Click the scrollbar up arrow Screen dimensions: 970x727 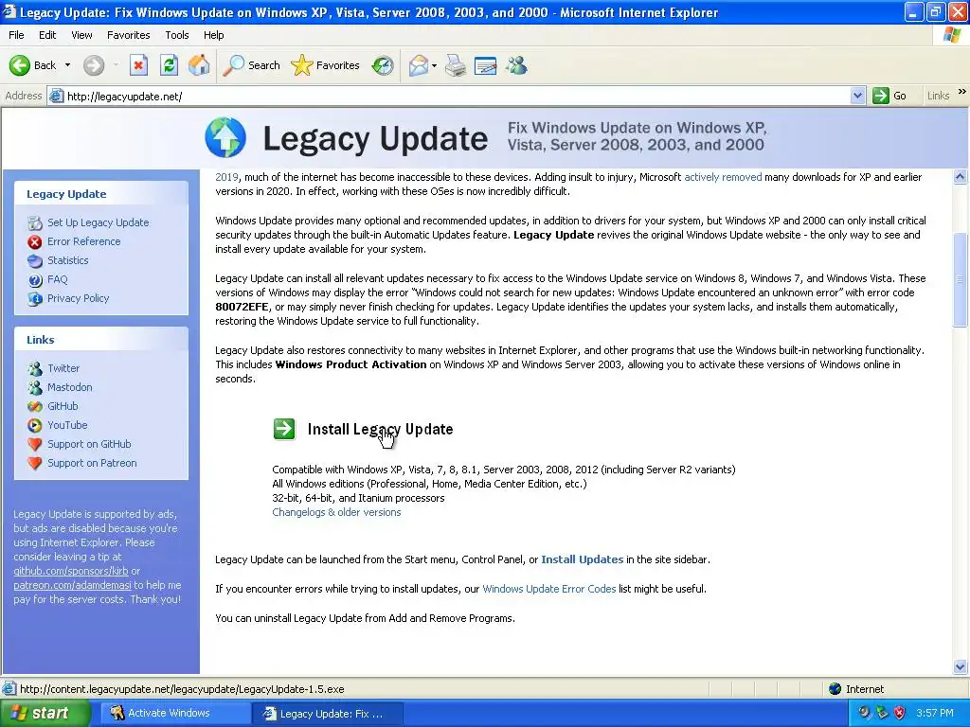(x=961, y=177)
